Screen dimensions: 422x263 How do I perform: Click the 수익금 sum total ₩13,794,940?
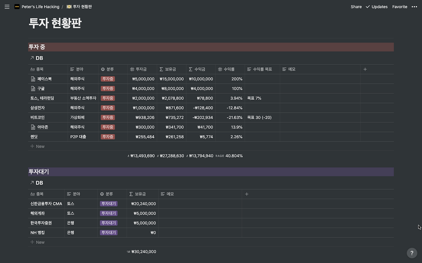(201, 156)
